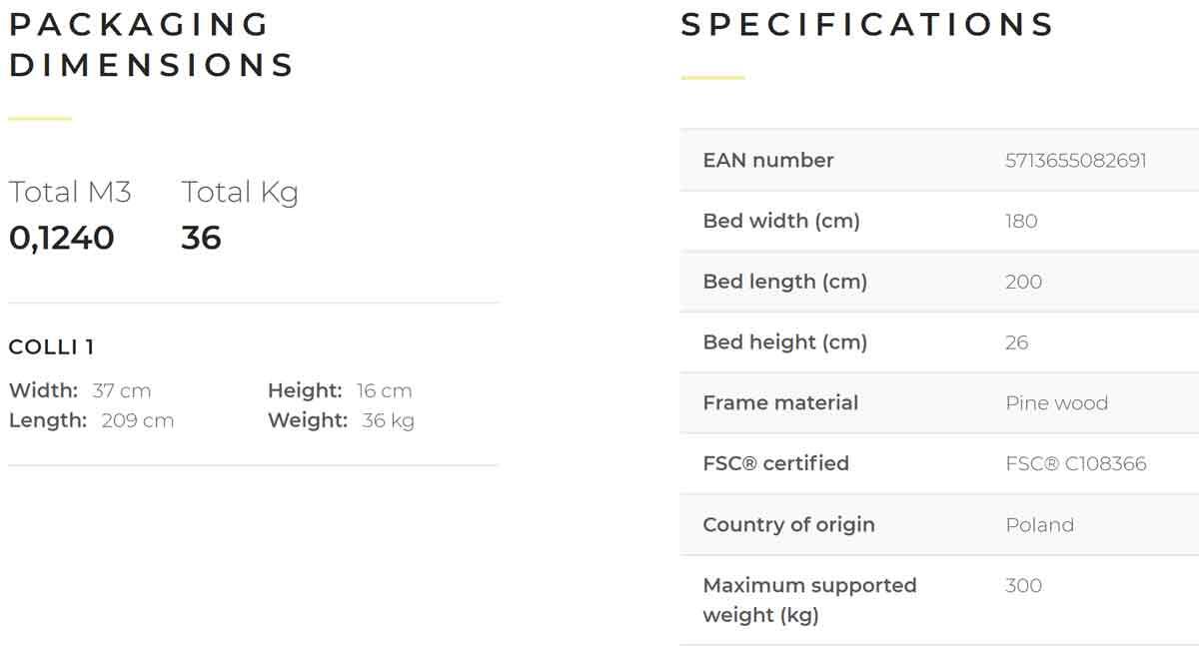Click the Specifications heading
Image resolution: width=1199 pixels, height=651 pixels.
pyautogui.click(x=867, y=25)
